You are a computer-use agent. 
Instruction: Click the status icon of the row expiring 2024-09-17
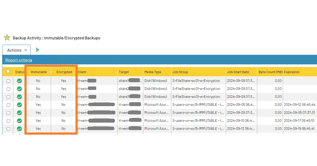click(x=19, y=121)
